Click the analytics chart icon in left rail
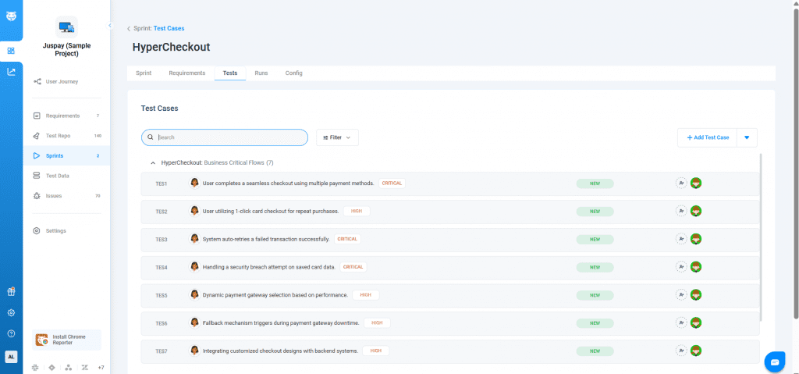Screen dimensions: 799x374 click(11, 72)
